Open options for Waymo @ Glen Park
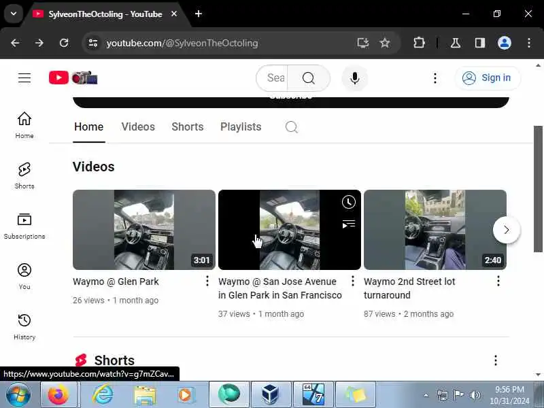This screenshot has height=408, width=544. pos(207,281)
